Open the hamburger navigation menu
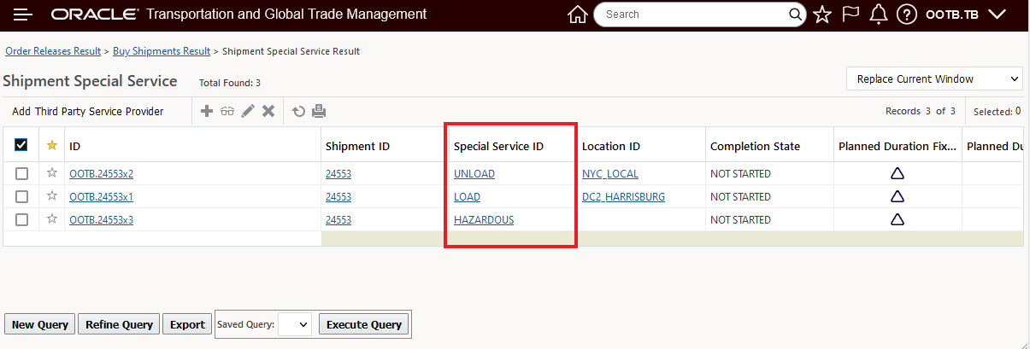The height and width of the screenshot is (349, 1030). pos(22,15)
